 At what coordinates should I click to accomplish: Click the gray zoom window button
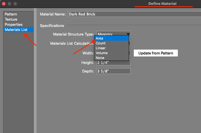coord(15,4)
